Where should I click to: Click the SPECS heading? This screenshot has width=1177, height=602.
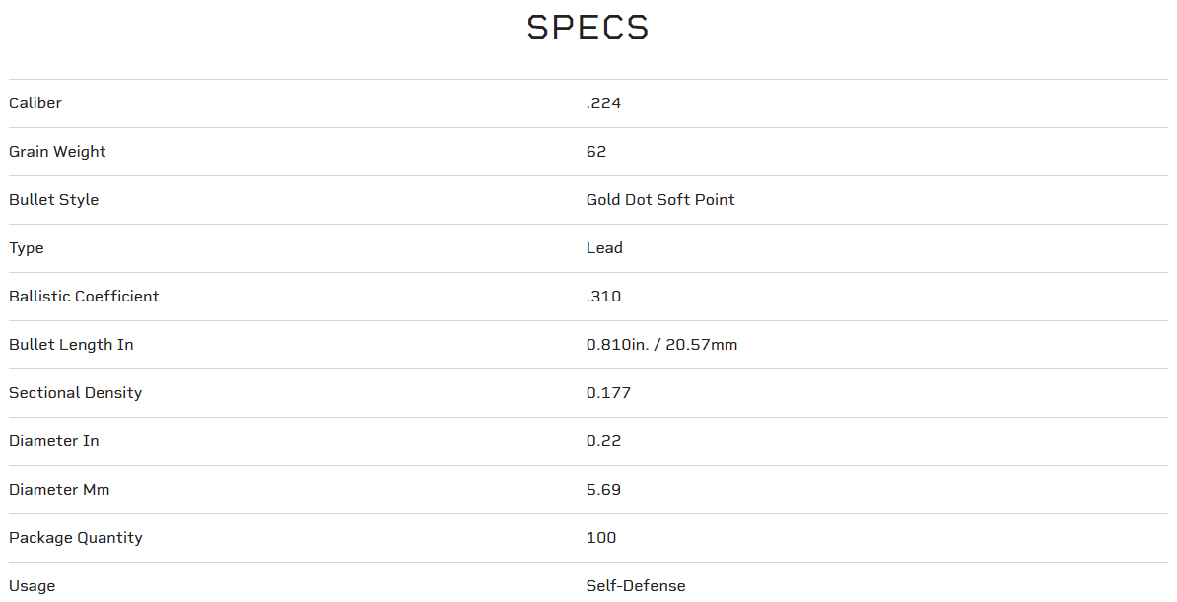[x=588, y=28]
